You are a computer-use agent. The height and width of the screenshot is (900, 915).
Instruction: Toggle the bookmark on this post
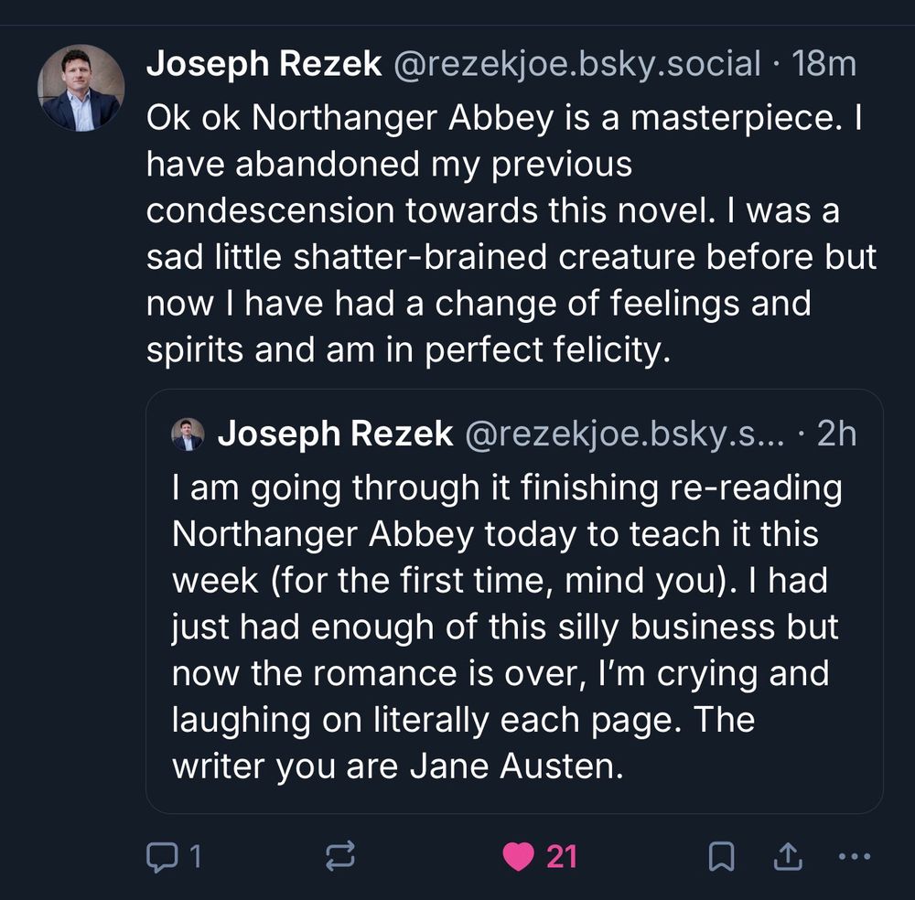pyautogui.click(x=722, y=856)
